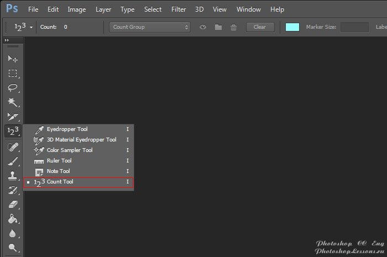Choose Ruler Tool from the flyout
The image size is (387, 257).
tap(59, 161)
